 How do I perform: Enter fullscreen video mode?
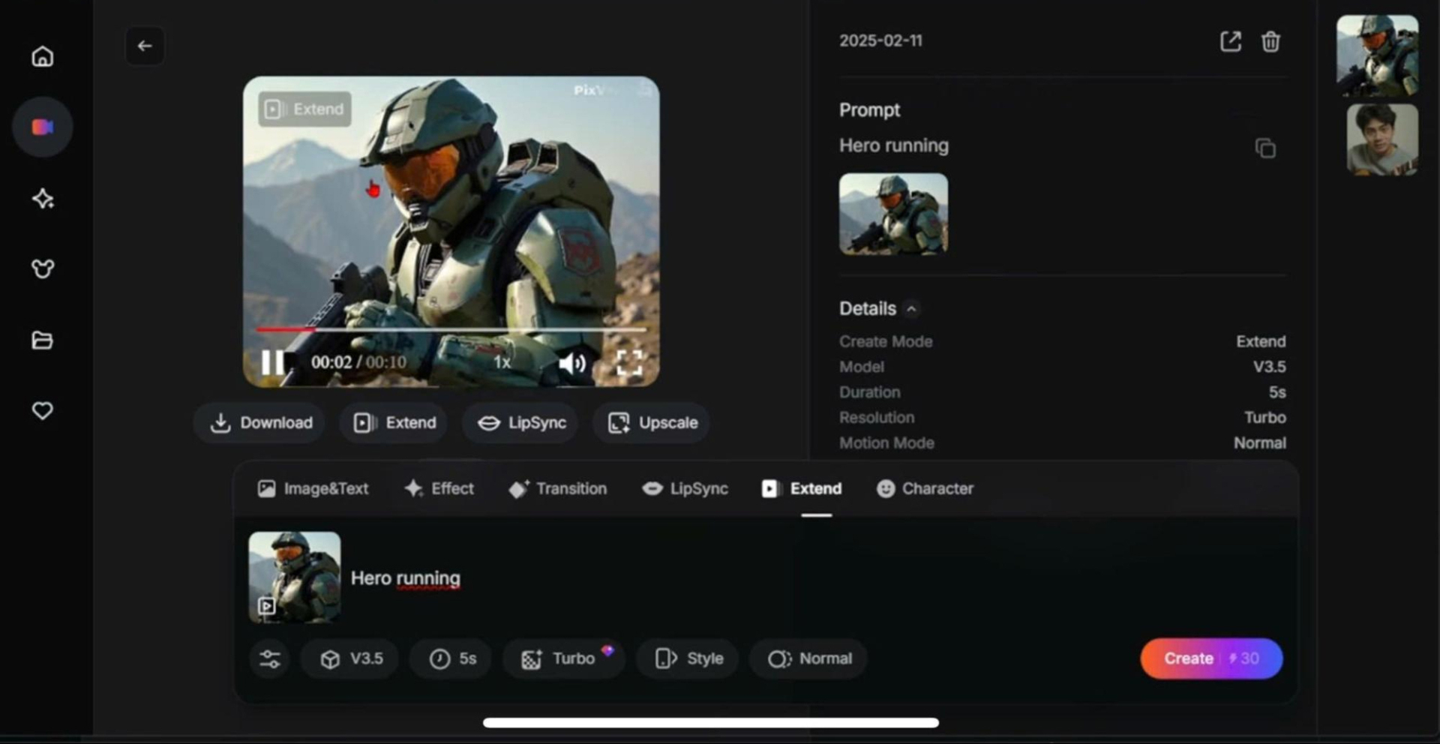[x=628, y=363]
